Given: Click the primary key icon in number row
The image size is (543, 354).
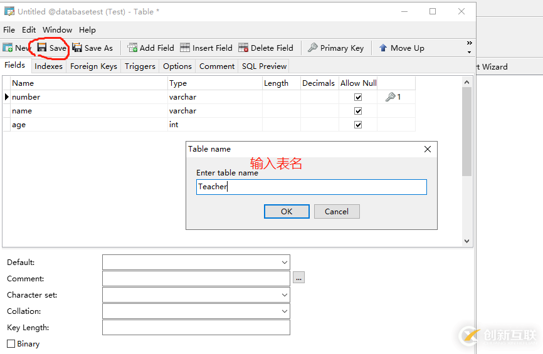Looking at the screenshot, I should [x=390, y=97].
